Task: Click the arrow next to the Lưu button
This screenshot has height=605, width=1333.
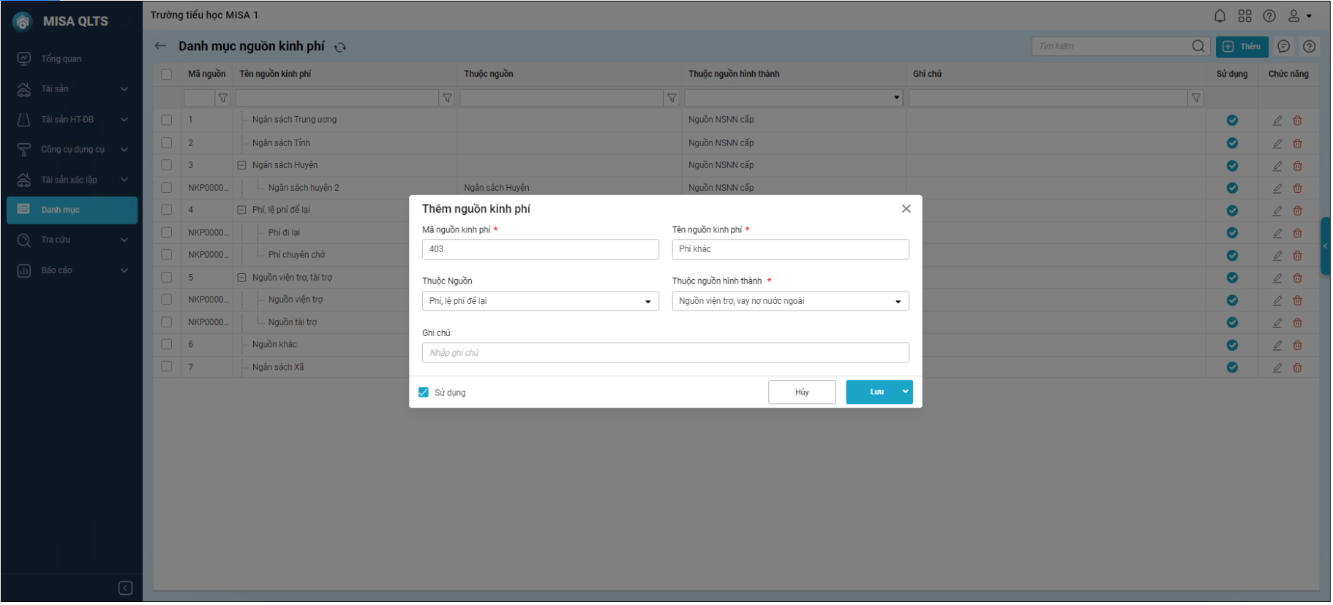Action: click(905, 392)
